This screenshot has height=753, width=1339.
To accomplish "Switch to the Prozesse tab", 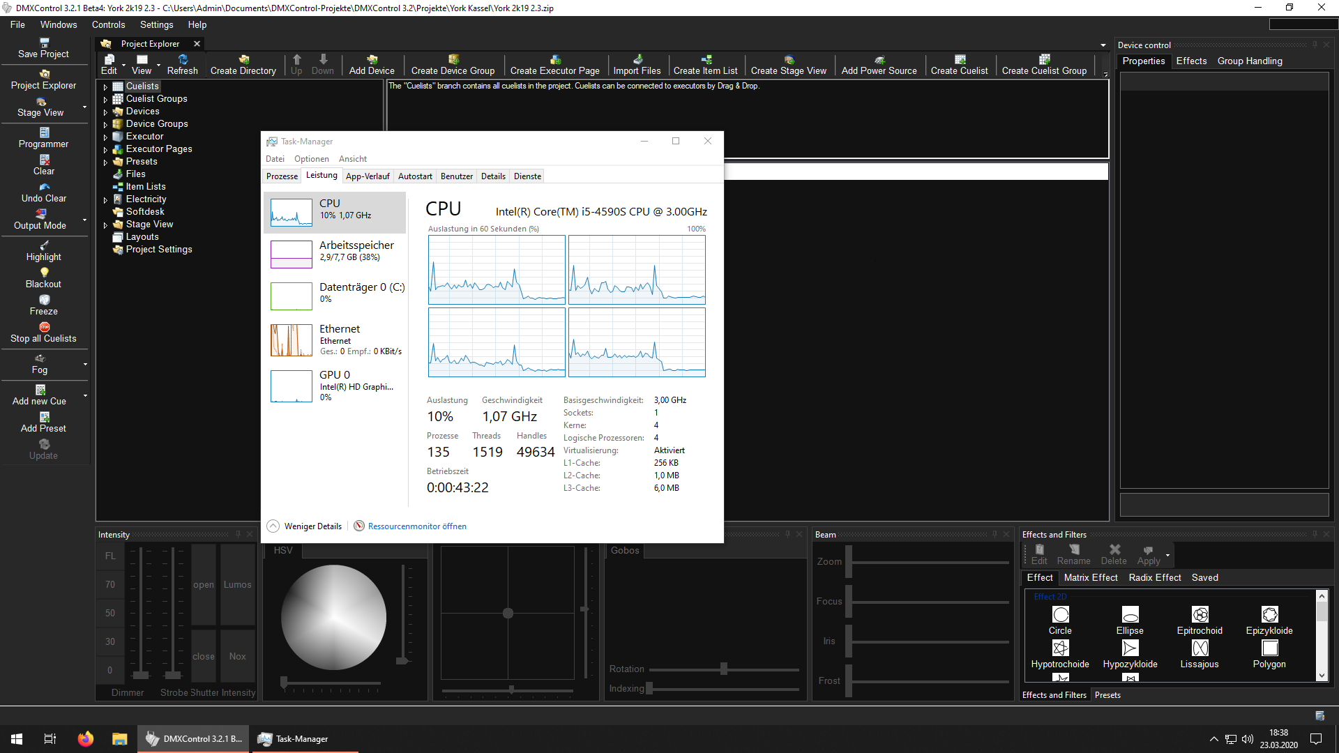I will coord(282,176).
